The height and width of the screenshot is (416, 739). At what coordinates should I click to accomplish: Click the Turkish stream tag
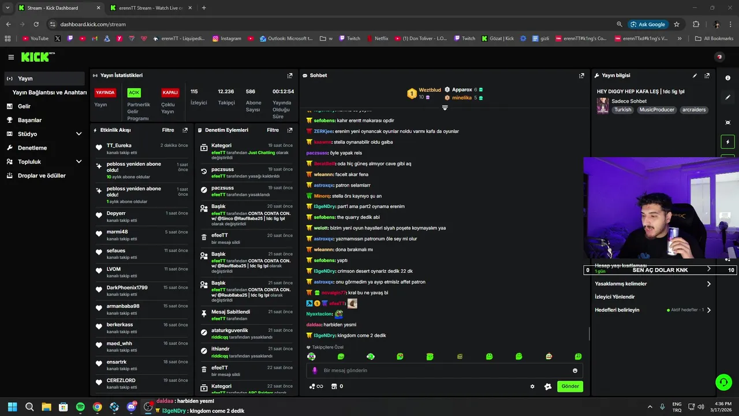[x=622, y=110]
